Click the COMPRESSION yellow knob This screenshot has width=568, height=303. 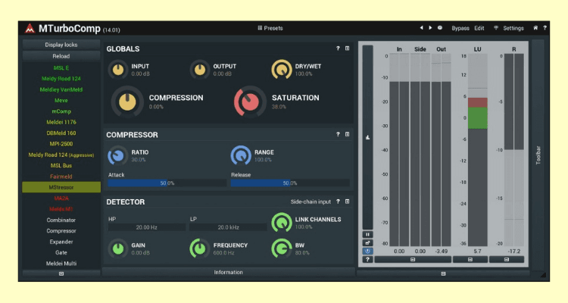click(x=127, y=102)
